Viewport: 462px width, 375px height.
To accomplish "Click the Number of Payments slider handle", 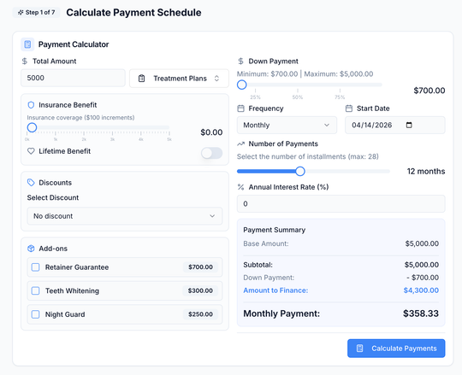I will pos(300,171).
